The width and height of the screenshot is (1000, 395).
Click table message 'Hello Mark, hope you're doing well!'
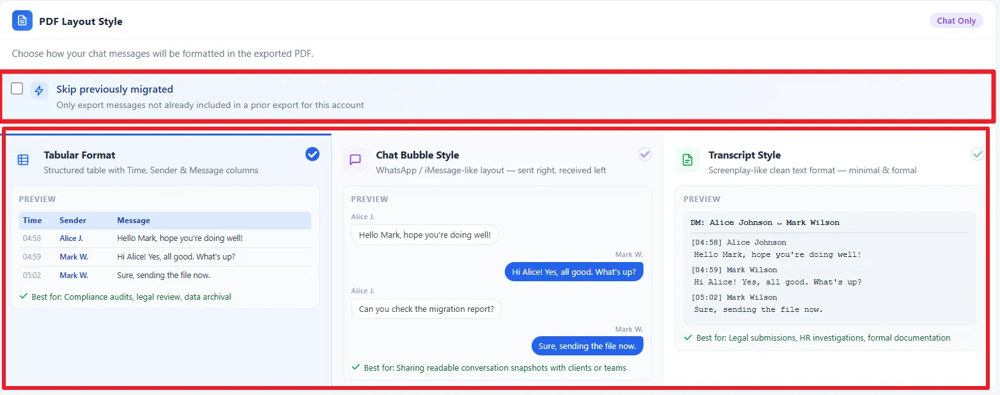point(180,238)
